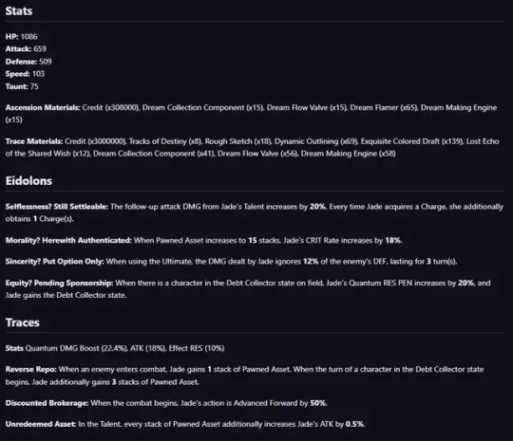Click the Quantum DMG Boost (22.4%) text
The height and width of the screenshot is (441, 513).
click(x=77, y=348)
